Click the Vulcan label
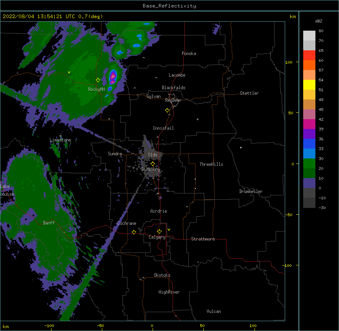Screen dimensions: 339x331 pyautogui.click(x=214, y=311)
